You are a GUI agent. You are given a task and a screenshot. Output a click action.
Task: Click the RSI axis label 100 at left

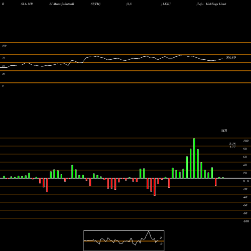click(4, 46)
